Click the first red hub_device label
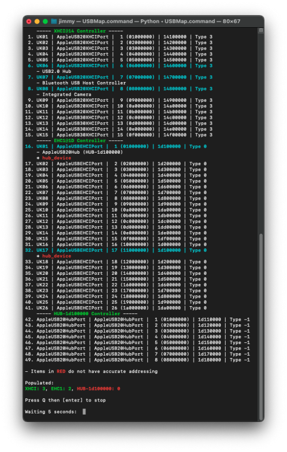Image resolution: width=287 pixels, height=452 pixels. (57, 158)
